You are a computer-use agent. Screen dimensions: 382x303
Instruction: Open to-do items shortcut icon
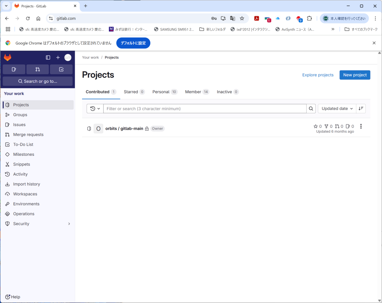tap(61, 69)
